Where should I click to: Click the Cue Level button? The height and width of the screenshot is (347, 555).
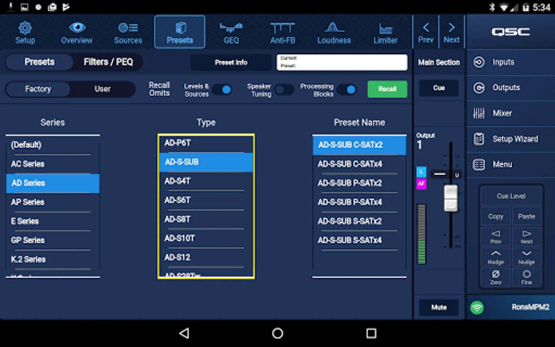tap(511, 196)
